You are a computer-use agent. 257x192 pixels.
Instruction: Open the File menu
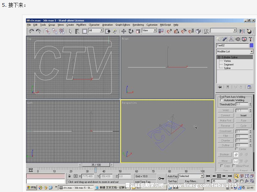pyautogui.click(x=29, y=25)
